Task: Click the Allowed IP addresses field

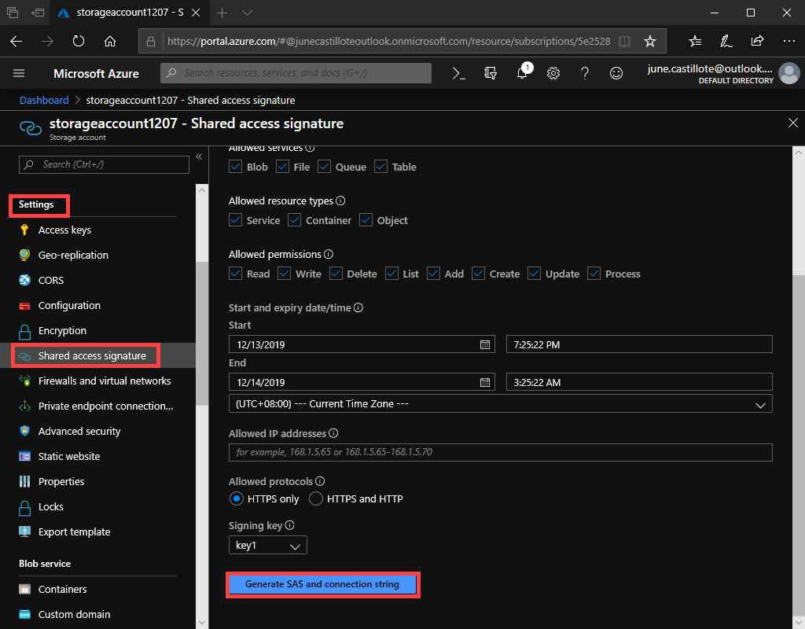Action: pyautogui.click(x=500, y=452)
